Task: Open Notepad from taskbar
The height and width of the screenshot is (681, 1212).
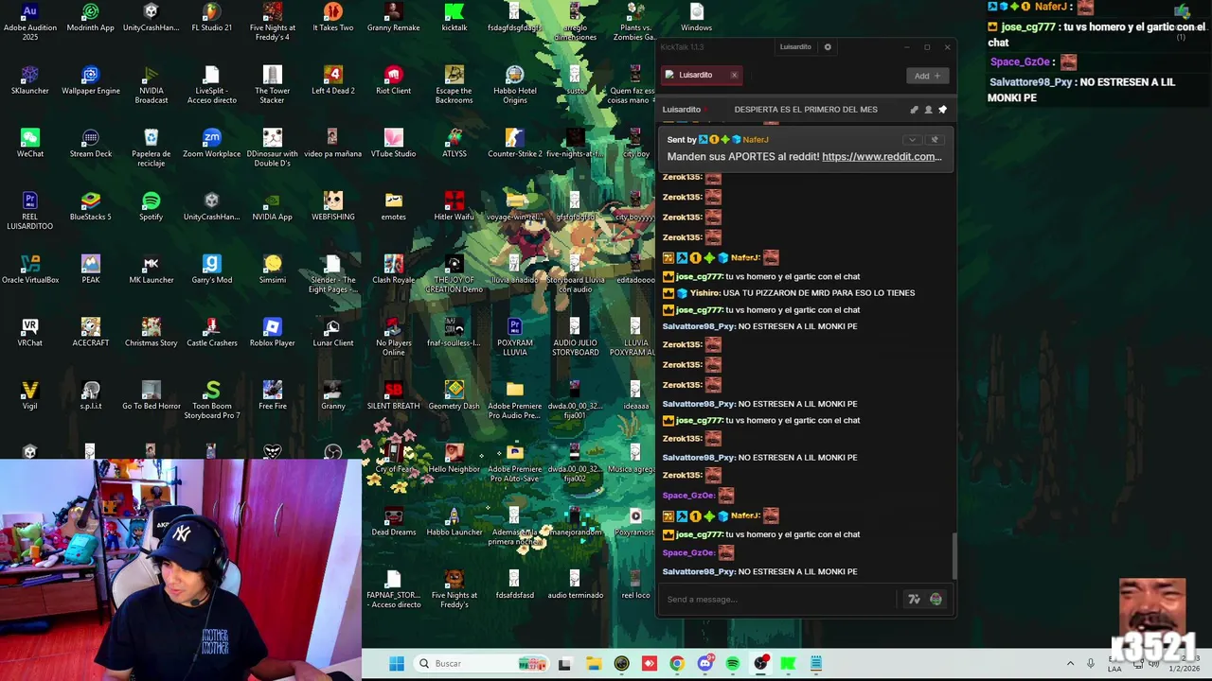Action: point(816,664)
